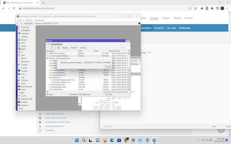Click the Find field in File List

tap(125, 48)
